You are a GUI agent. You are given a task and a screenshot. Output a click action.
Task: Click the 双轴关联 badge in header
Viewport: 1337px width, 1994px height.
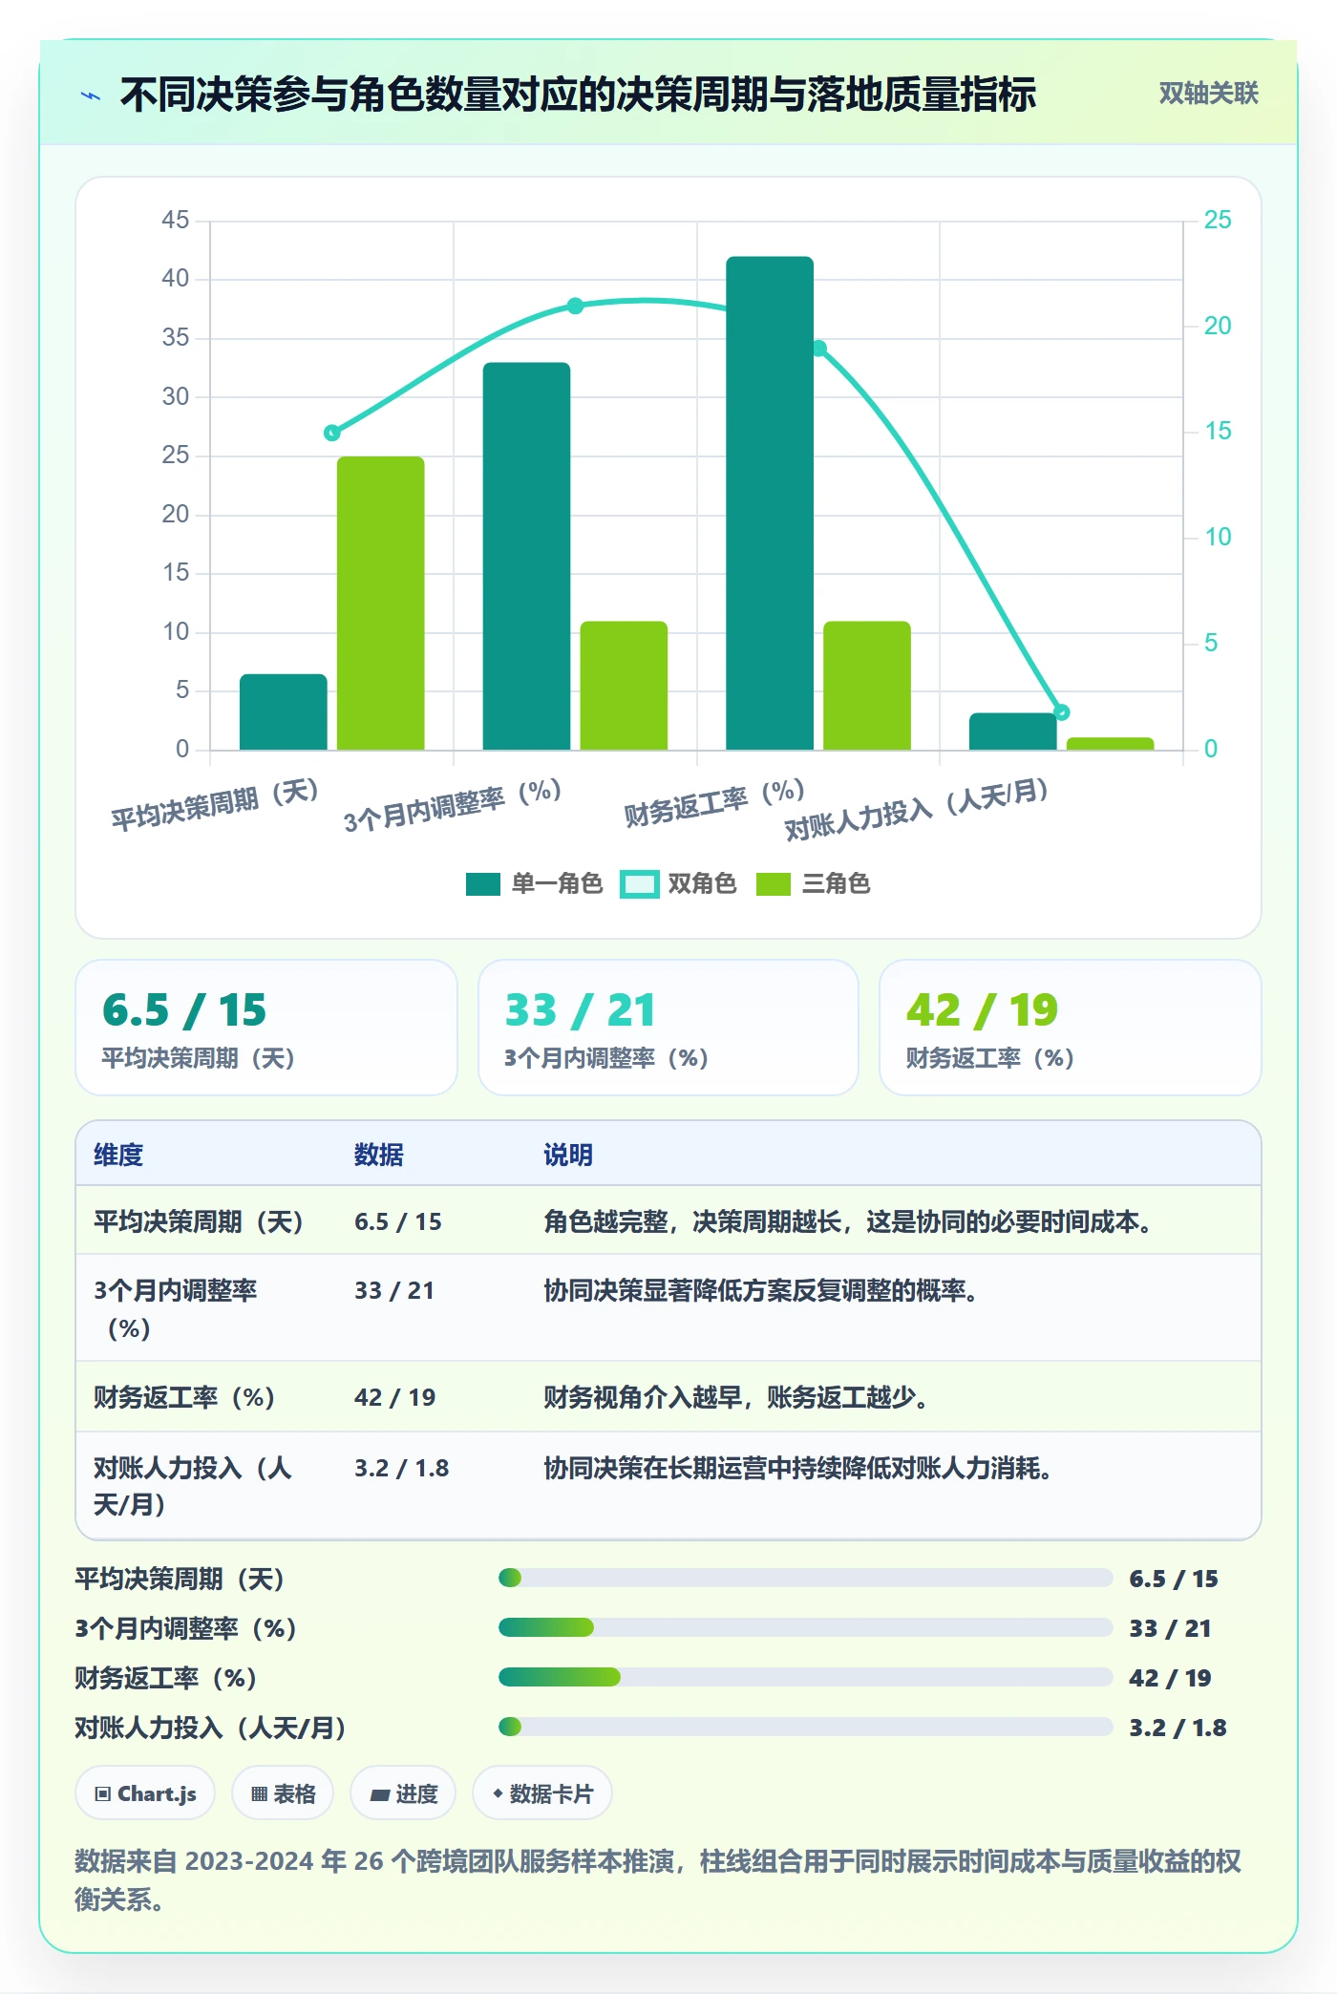(x=1208, y=94)
